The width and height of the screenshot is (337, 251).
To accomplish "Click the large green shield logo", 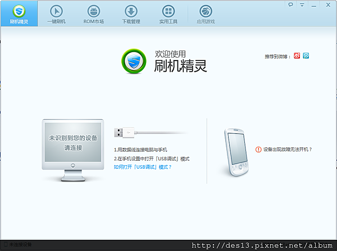I will [x=134, y=61].
